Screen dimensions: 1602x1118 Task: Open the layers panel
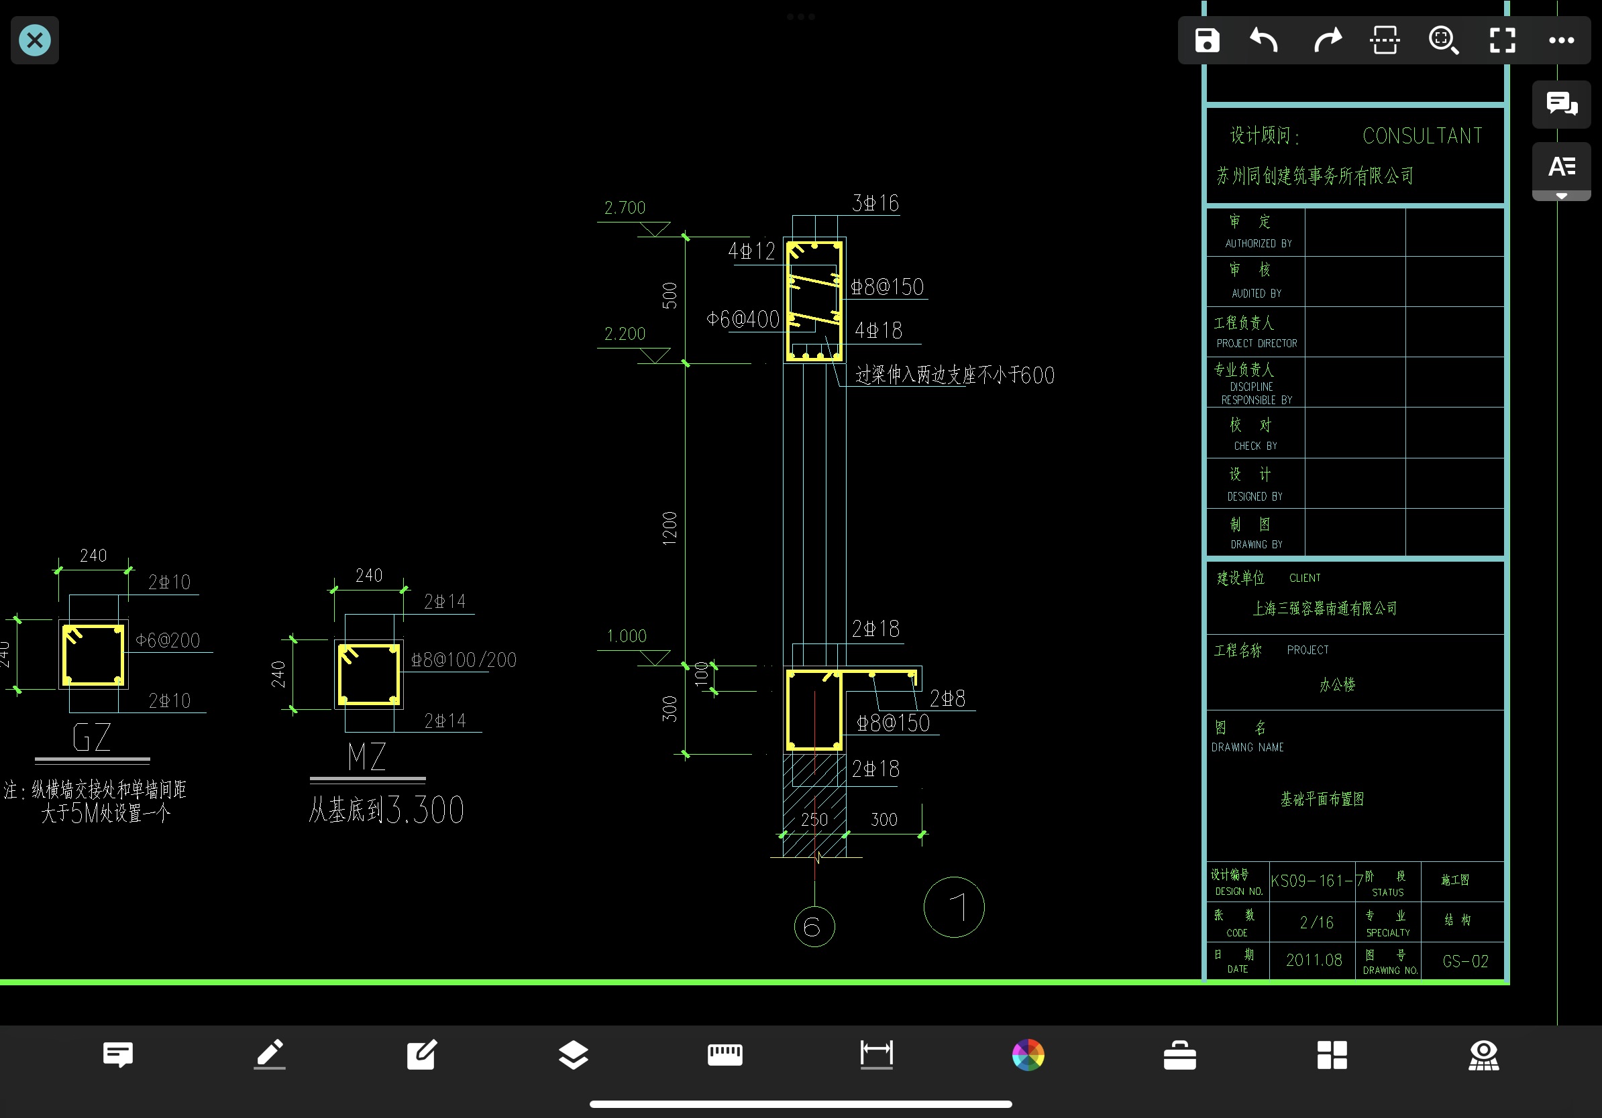pyautogui.click(x=574, y=1054)
